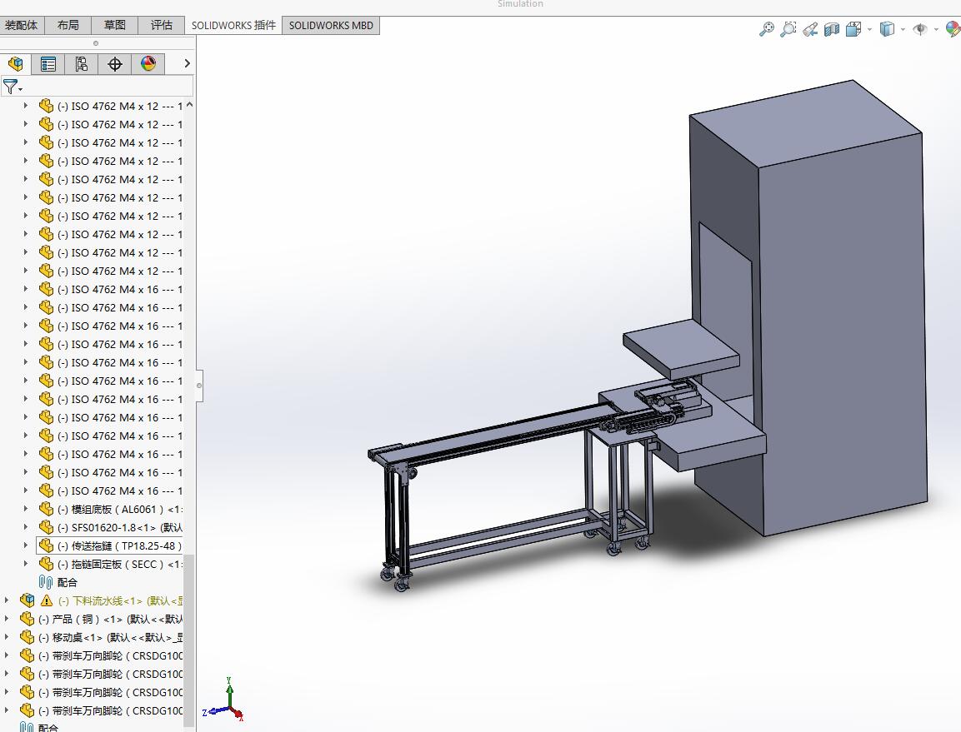961x732 pixels.
Task: Open the SOLIDWORKS MBD tab
Action: point(331,25)
